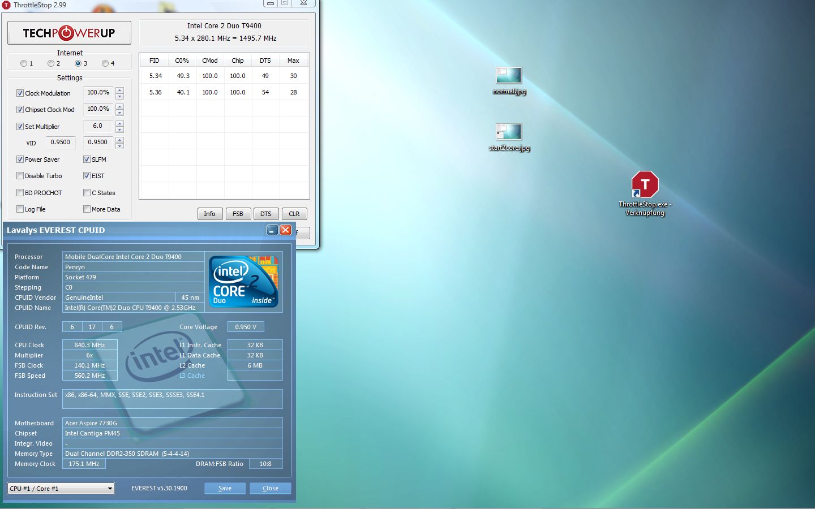Click the 840.3 MHz CPU Clock value
The height and width of the screenshot is (509, 815).
tap(89, 345)
